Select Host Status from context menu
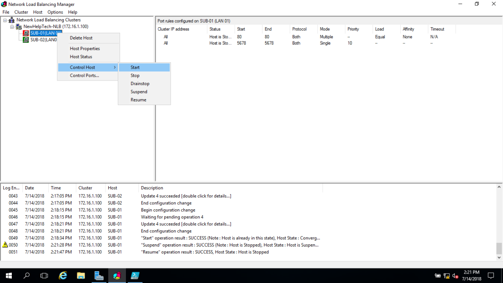This screenshot has width=503, height=283. point(89,56)
